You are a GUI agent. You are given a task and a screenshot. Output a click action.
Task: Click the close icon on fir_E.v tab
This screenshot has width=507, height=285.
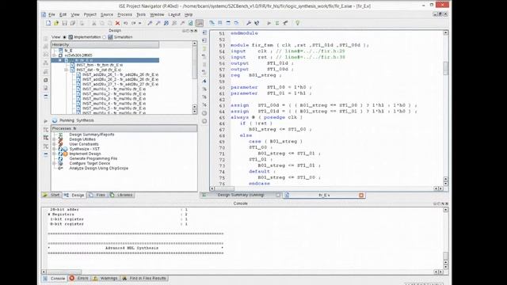pyautogui.click(x=361, y=196)
